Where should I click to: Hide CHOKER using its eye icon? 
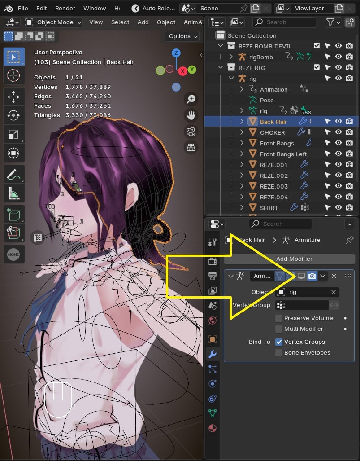pyautogui.click(x=338, y=132)
